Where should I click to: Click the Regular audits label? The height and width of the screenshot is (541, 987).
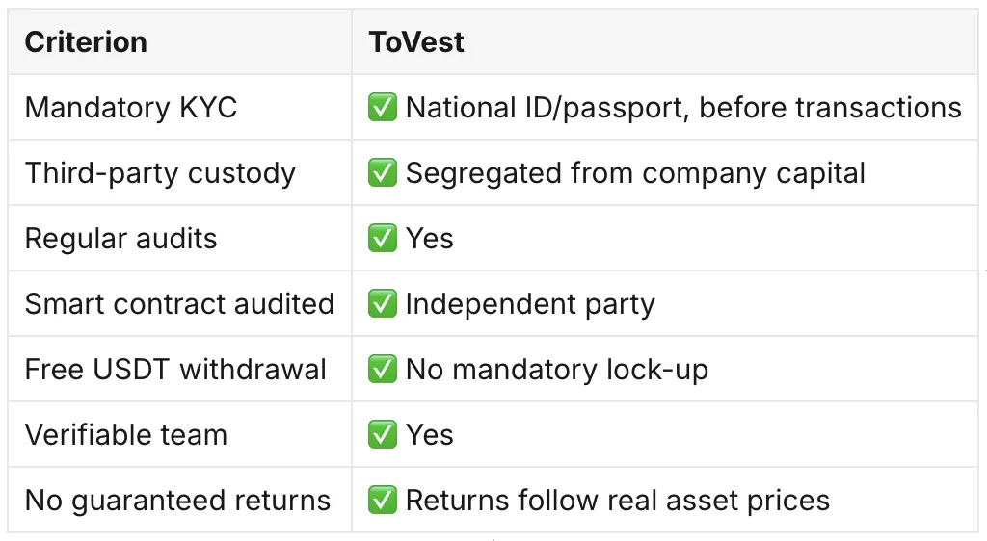tap(120, 239)
